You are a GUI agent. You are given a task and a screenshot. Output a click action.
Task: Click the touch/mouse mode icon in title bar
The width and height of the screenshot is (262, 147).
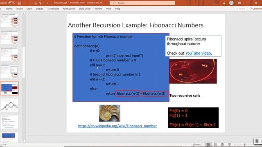pos(41,3)
